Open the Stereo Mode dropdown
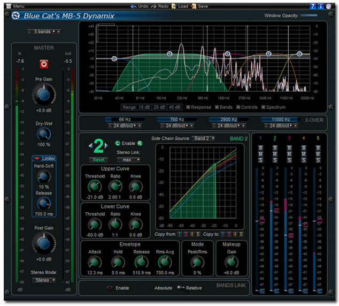The image size is (339, 306). pyautogui.click(x=44, y=280)
